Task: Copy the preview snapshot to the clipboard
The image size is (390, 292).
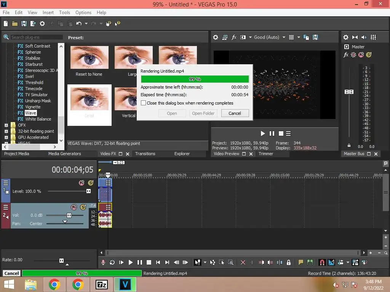Action: click(x=306, y=38)
